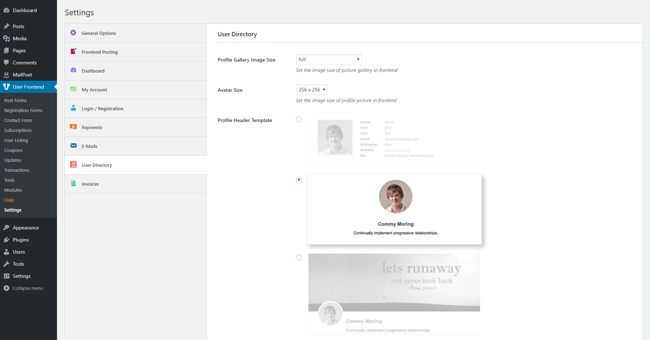
Task: Click the Login / Registration person icon
Action: 73,108
